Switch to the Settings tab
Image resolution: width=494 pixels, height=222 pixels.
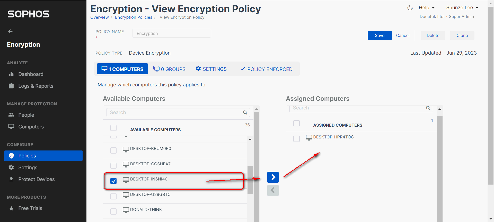211,69
